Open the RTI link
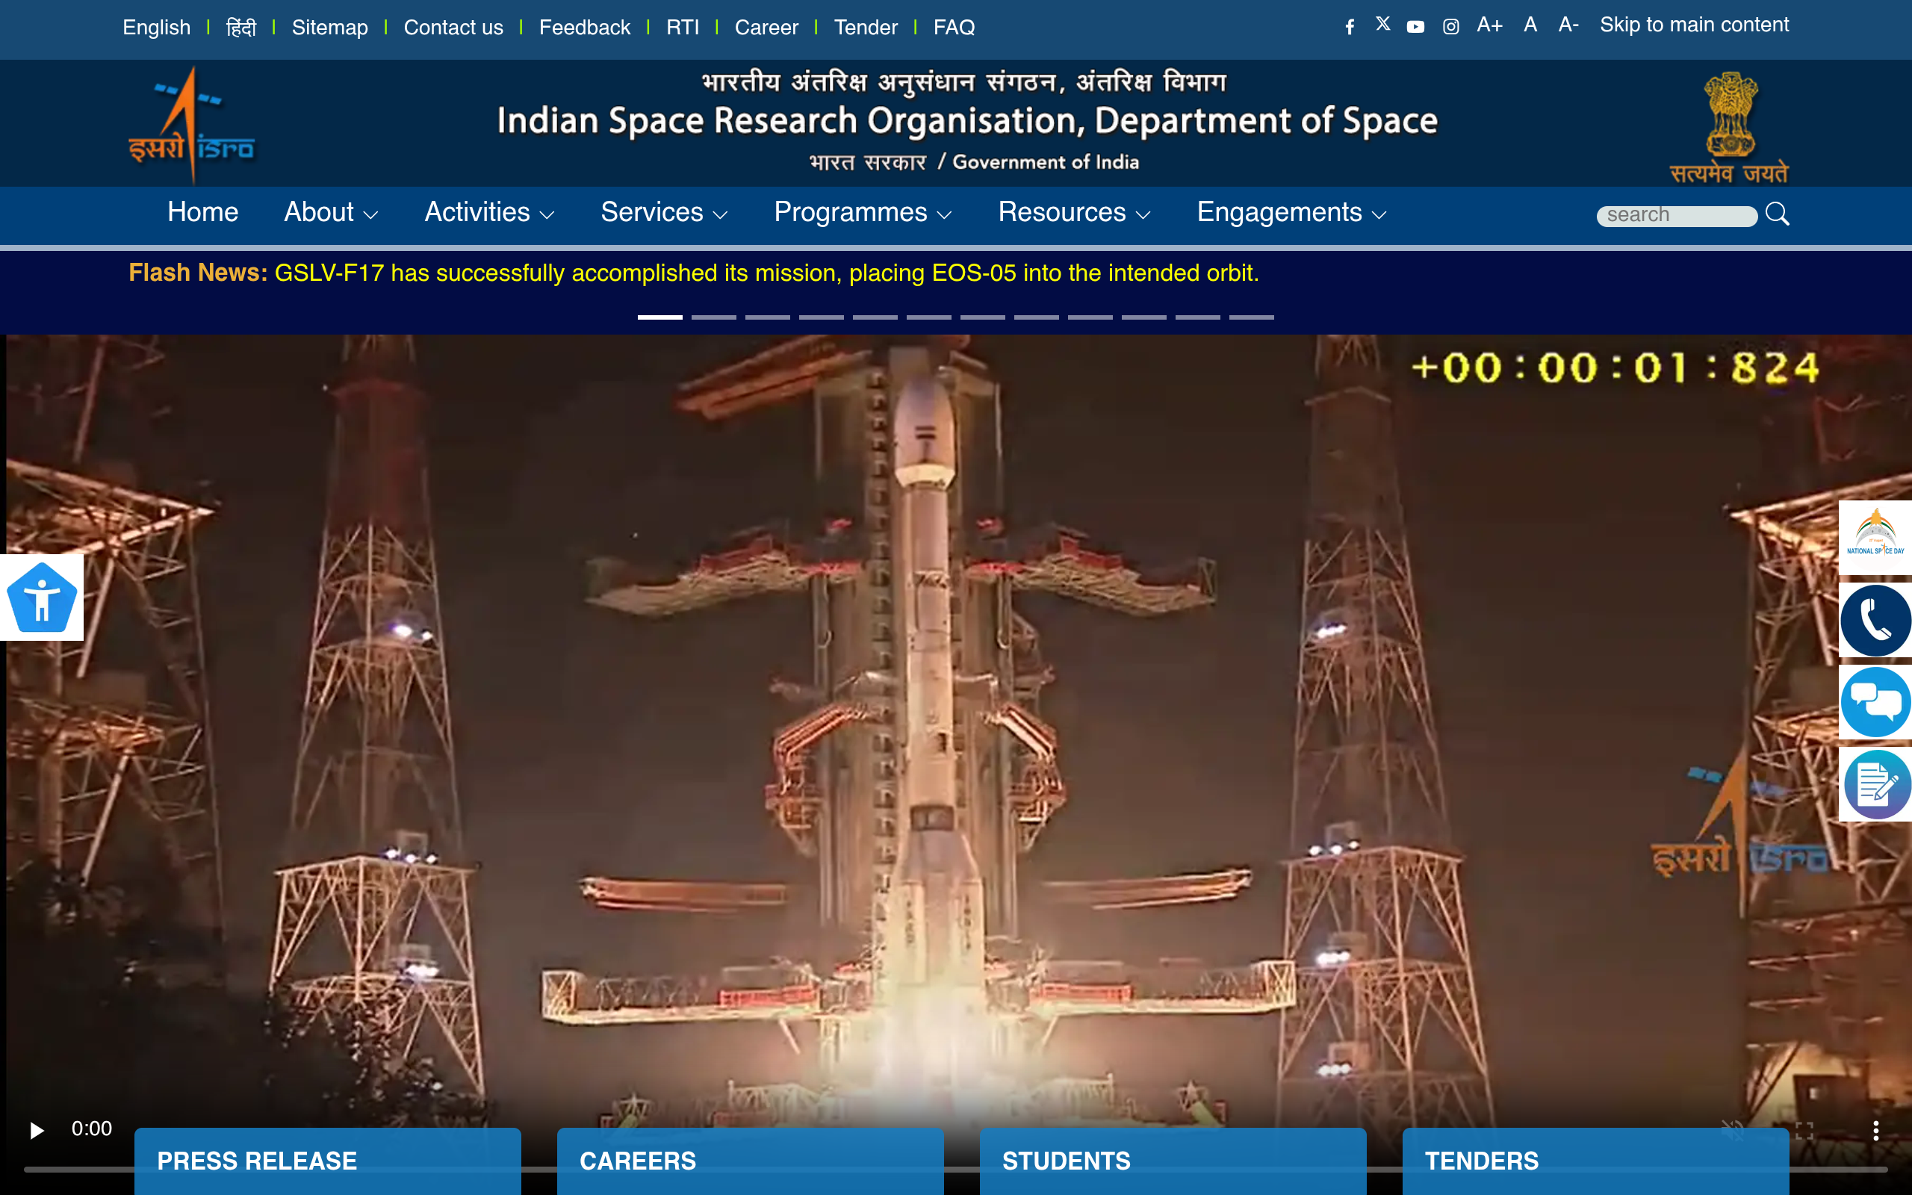The width and height of the screenshot is (1912, 1195). [683, 28]
